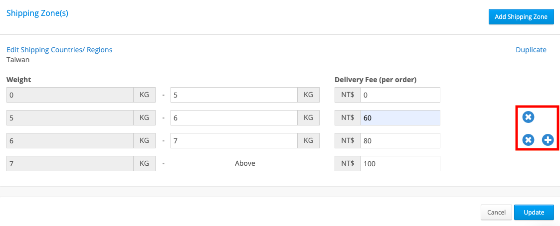This screenshot has width=560, height=226.
Task: Edit the delivery fee field showing 100
Action: pos(400,163)
